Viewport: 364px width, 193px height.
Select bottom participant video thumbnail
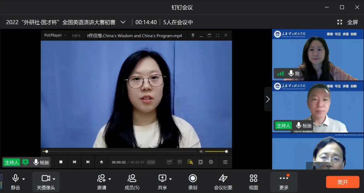[318, 151]
